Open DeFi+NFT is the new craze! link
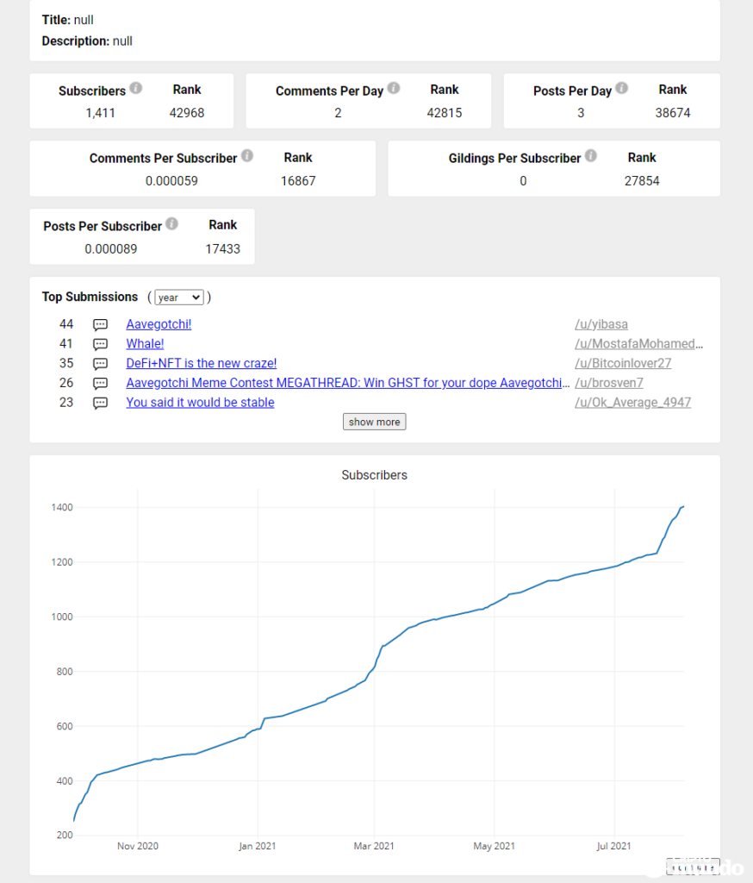The width and height of the screenshot is (753, 883). [x=201, y=364]
